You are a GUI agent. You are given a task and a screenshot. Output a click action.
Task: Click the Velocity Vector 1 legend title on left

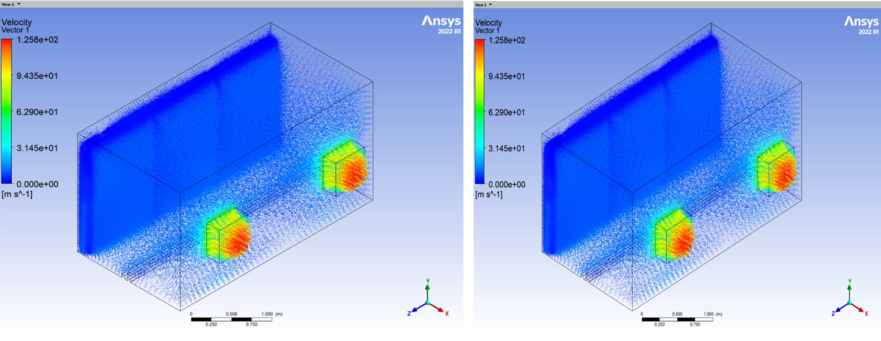(17, 26)
